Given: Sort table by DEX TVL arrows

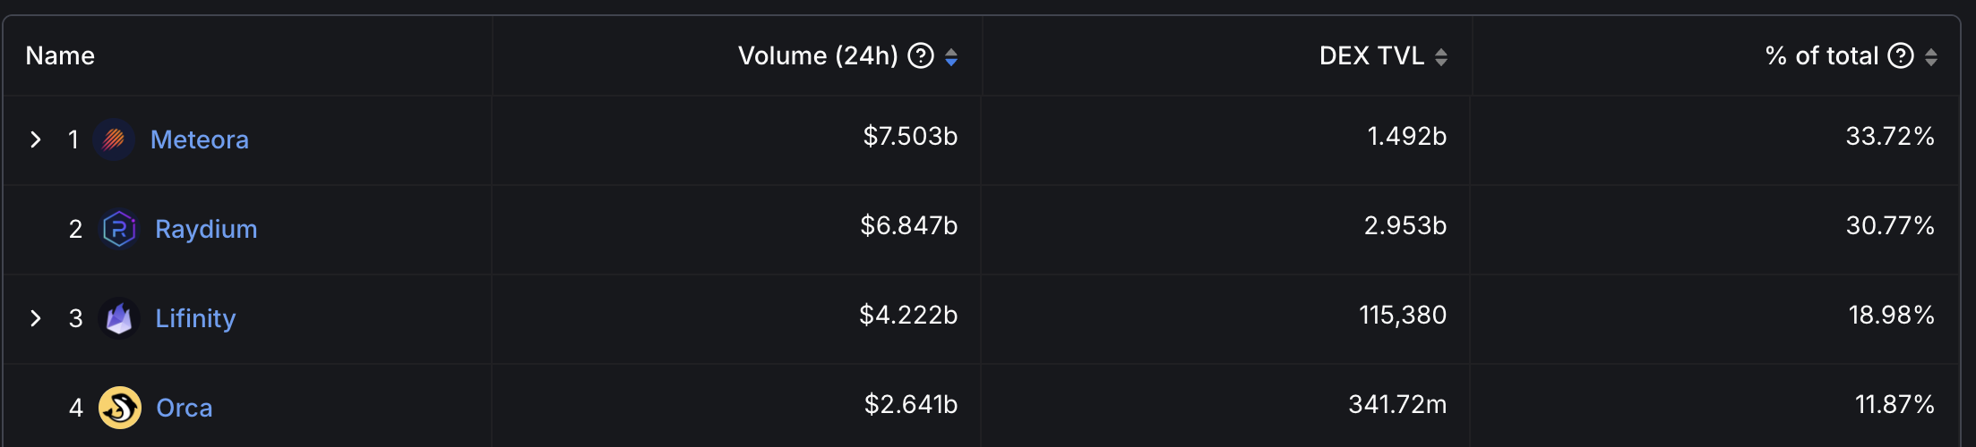Looking at the screenshot, I should (x=1441, y=57).
